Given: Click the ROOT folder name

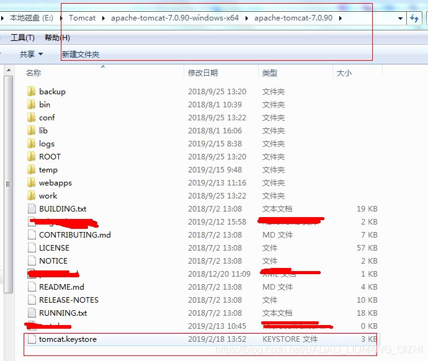Looking at the screenshot, I should 50,157.
